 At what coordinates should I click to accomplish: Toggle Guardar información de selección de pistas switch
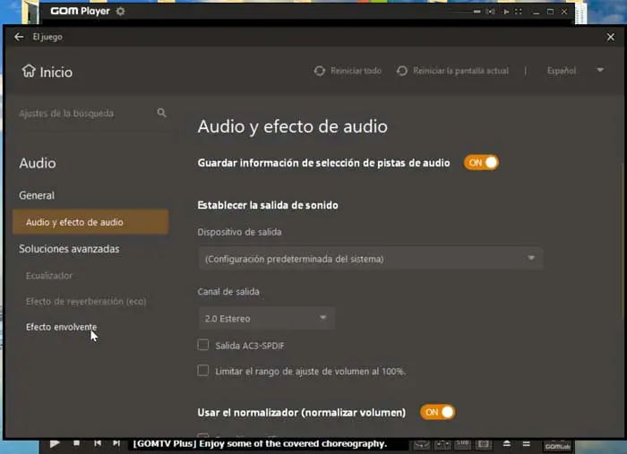click(481, 163)
